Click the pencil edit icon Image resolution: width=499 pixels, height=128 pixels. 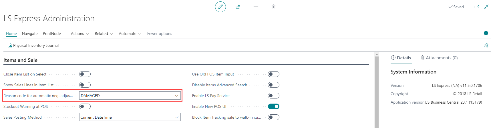(x=220, y=7)
